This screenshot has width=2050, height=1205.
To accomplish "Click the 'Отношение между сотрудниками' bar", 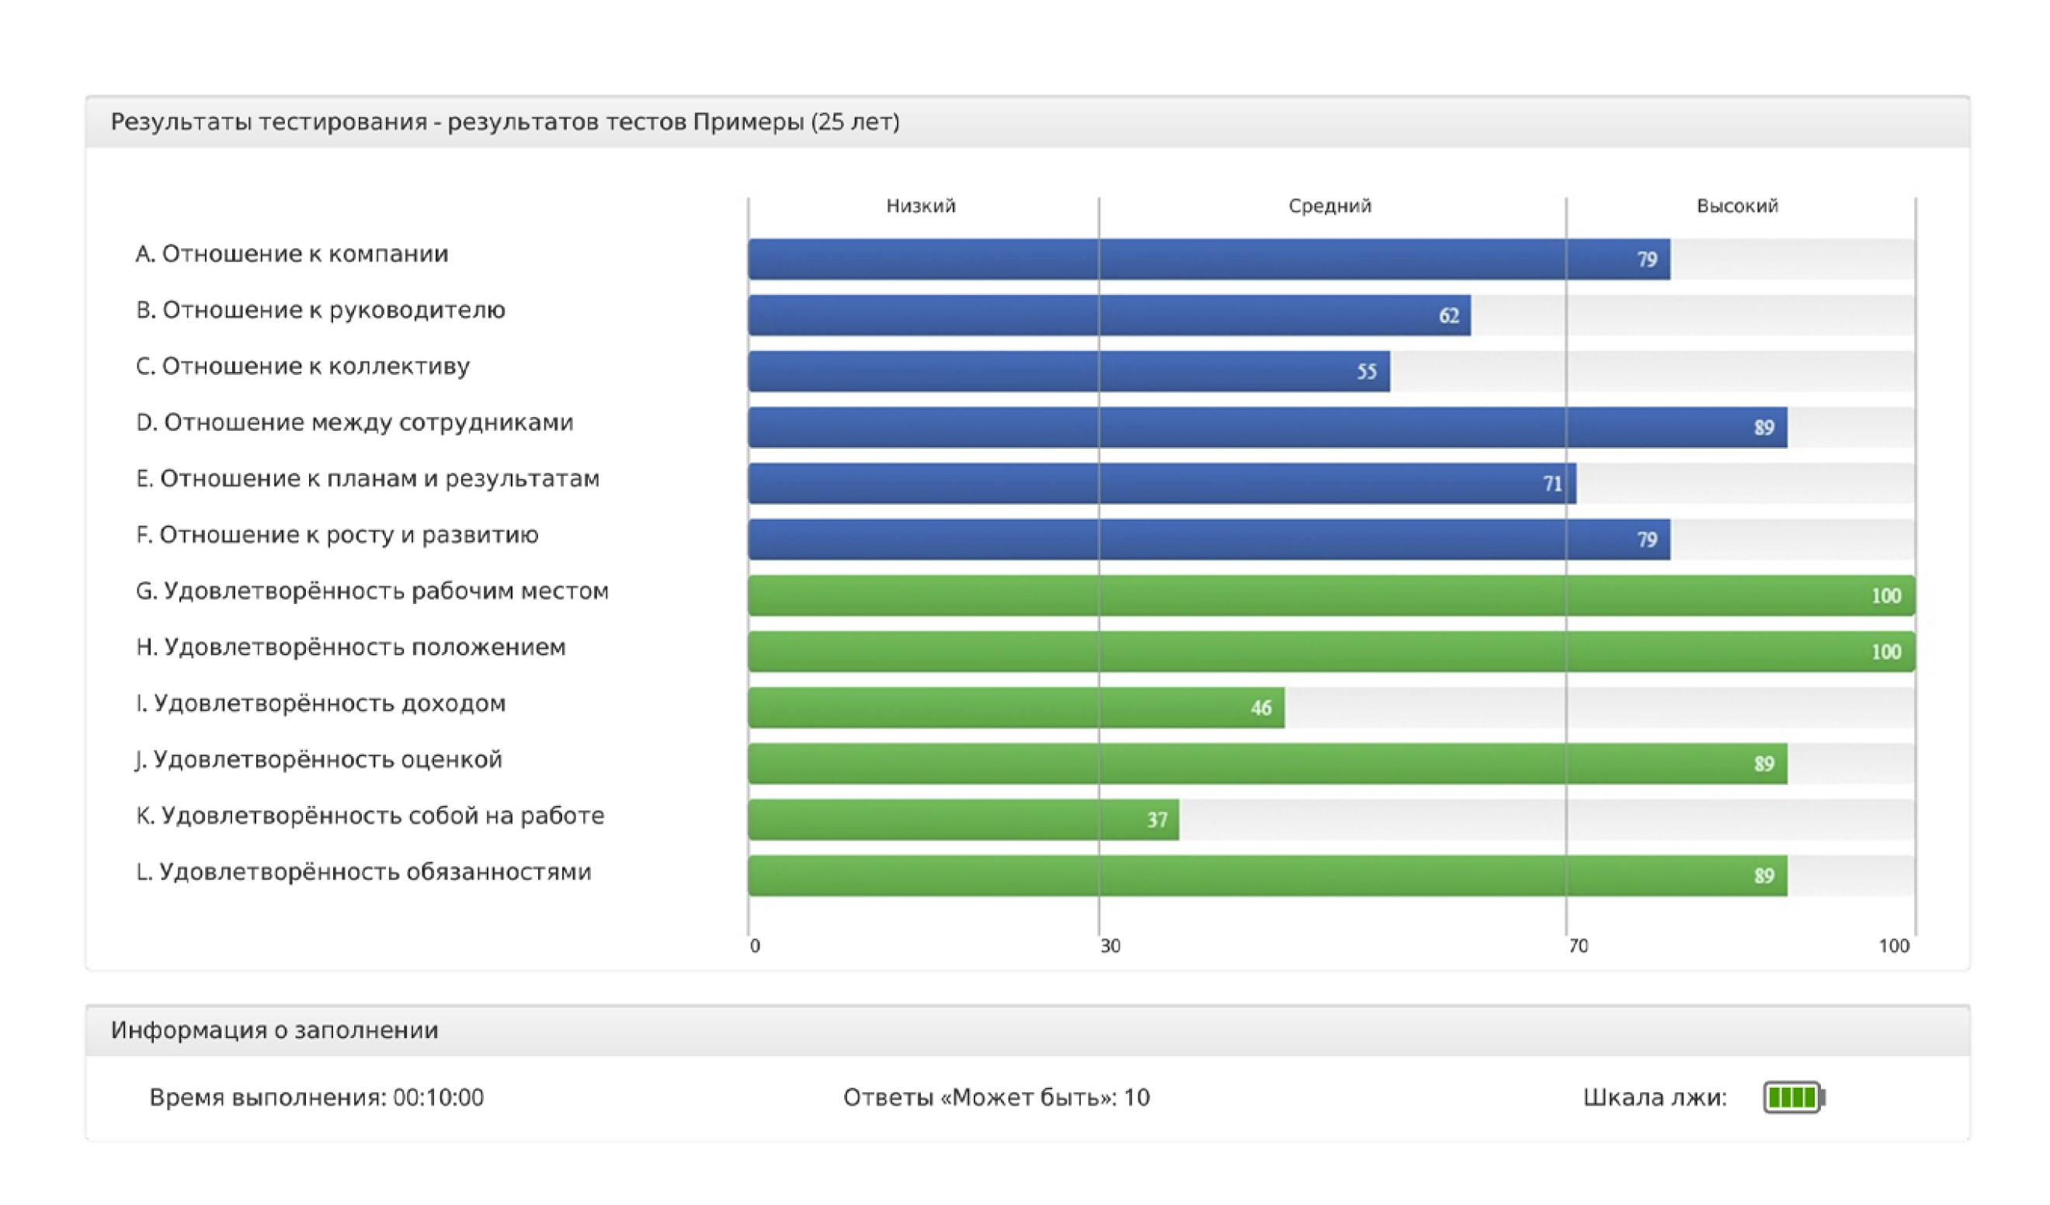I will [1266, 428].
